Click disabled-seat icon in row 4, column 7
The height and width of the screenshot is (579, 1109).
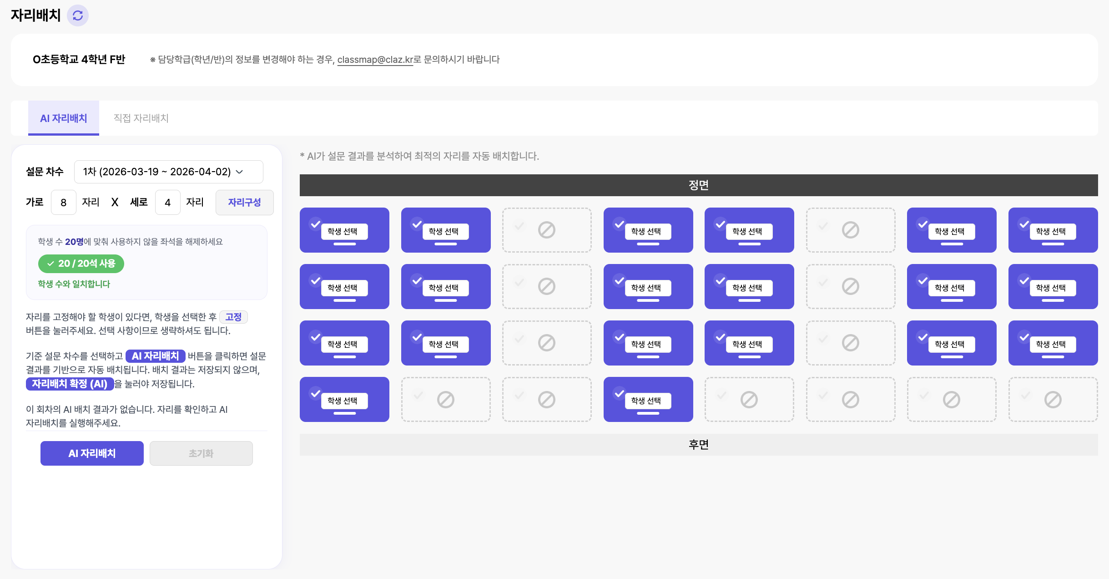pyautogui.click(x=951, y=400)
